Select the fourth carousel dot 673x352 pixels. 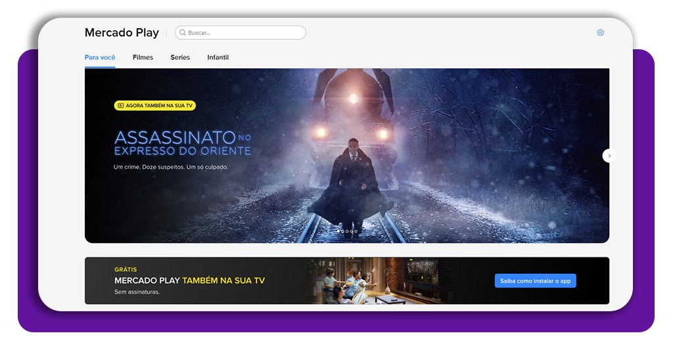352,232
